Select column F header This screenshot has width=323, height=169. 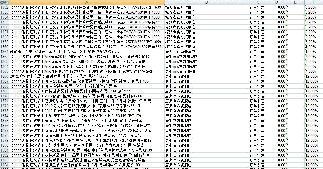click(x=313, y=2)
